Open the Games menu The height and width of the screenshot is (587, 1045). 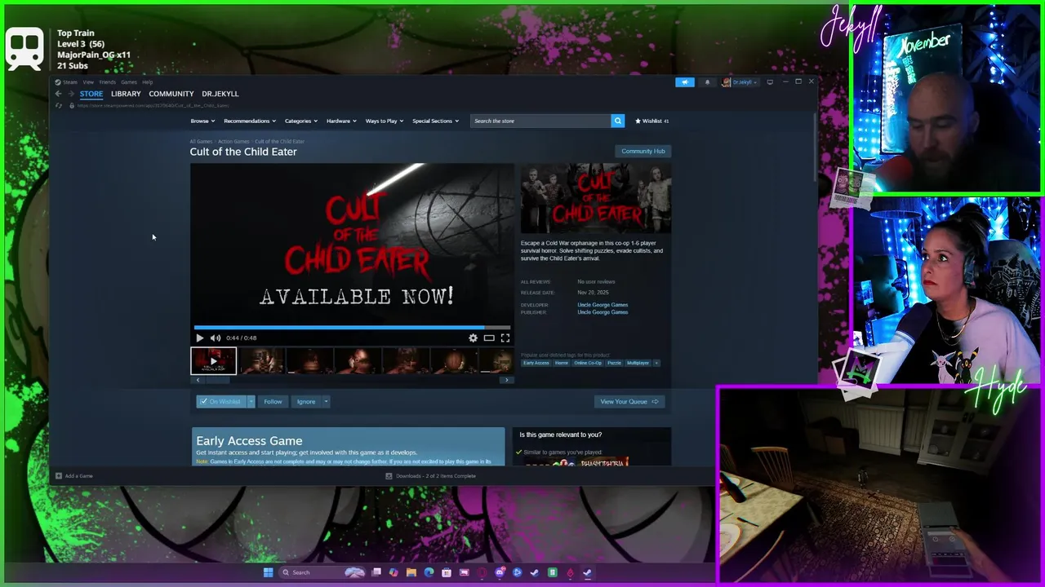point(129,82)
